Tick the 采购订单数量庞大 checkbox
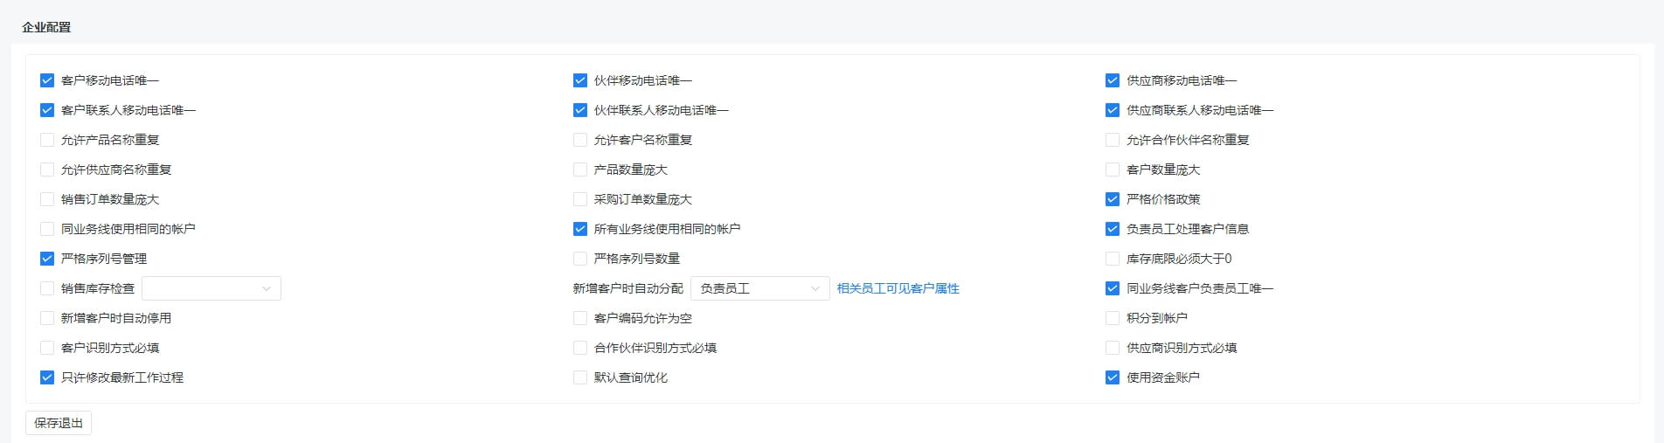 (x=580, y=199)
